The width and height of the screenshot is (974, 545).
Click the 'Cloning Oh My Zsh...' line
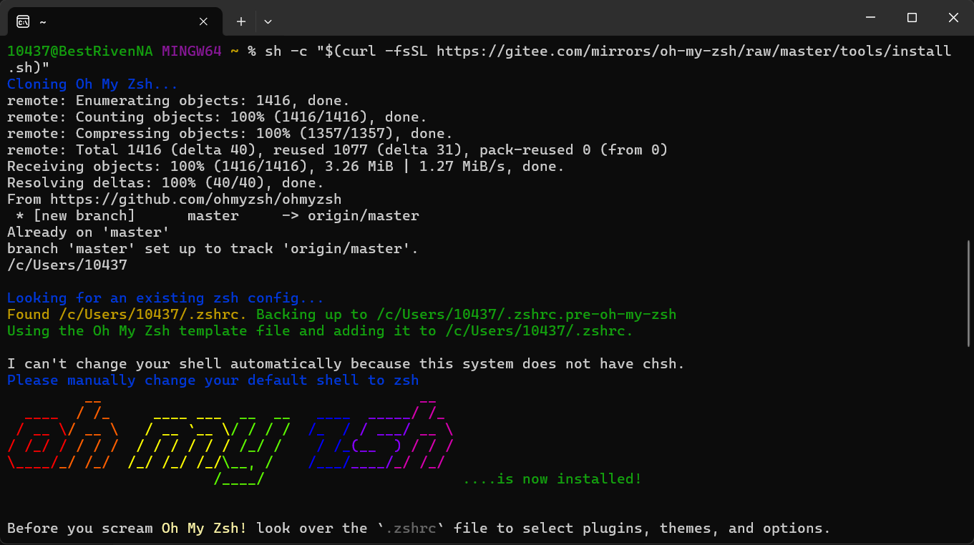tap(92, 84)
